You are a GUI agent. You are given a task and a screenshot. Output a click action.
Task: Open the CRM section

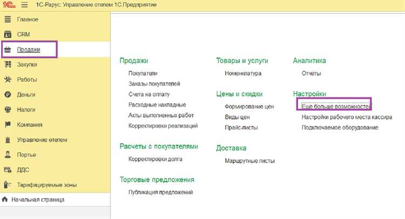point(24,34)
